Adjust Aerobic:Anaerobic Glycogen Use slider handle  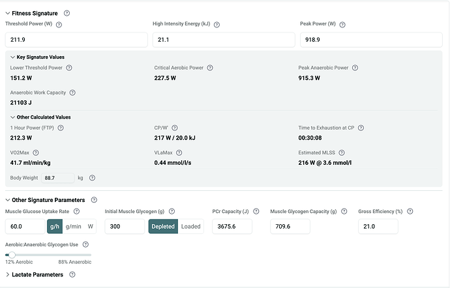(12, 255)
